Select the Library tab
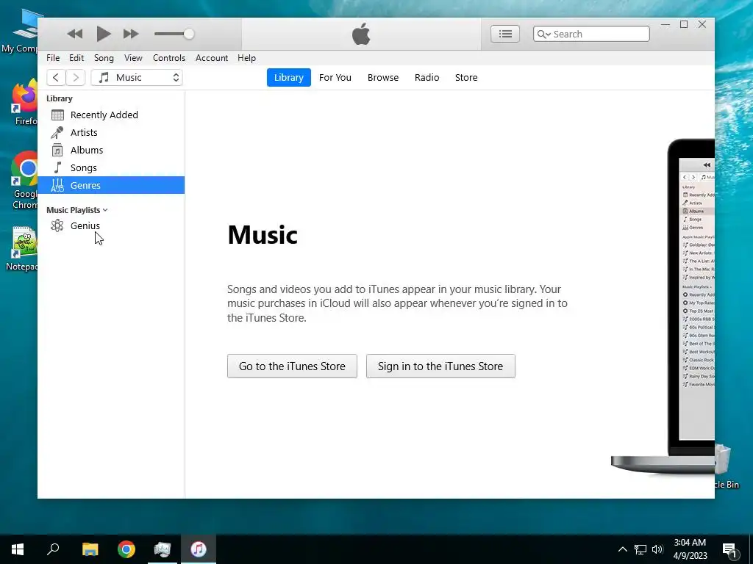The width and height of the screenshot is (753, 564). [x=288, y=77]
